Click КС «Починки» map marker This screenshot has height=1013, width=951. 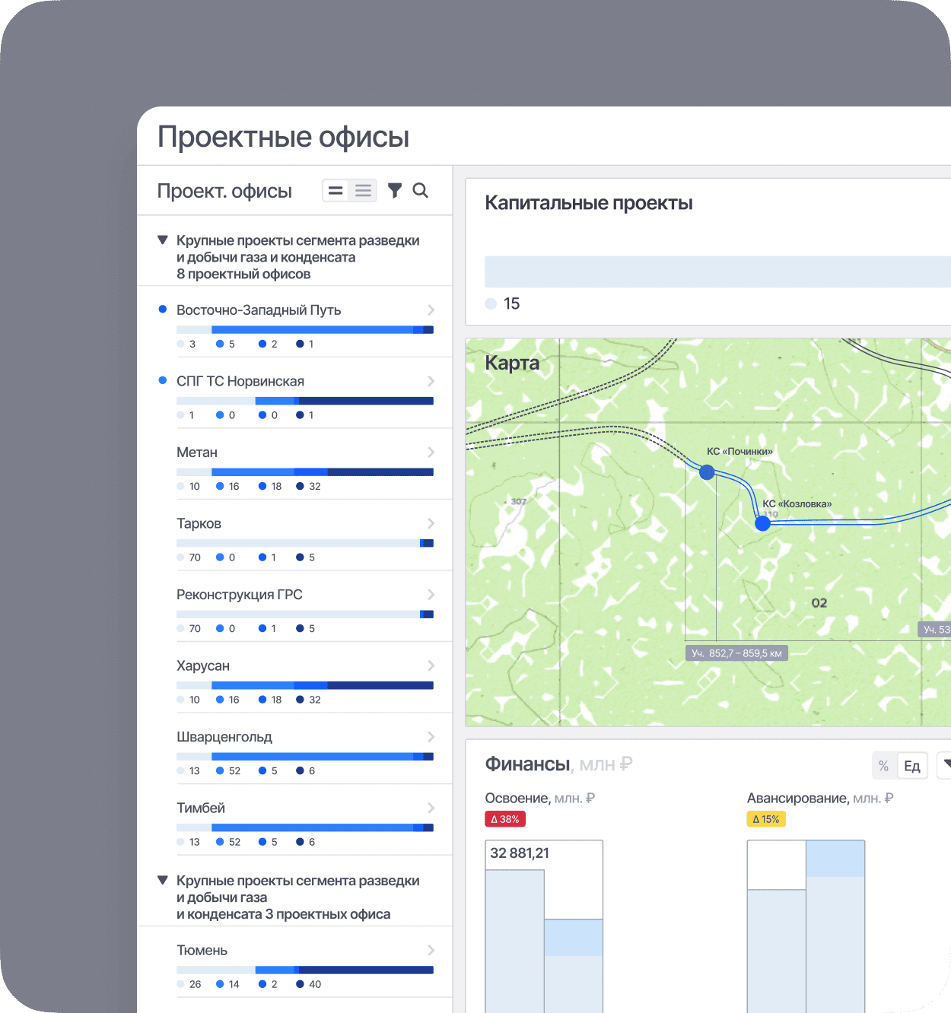click(x=707, y=472)
